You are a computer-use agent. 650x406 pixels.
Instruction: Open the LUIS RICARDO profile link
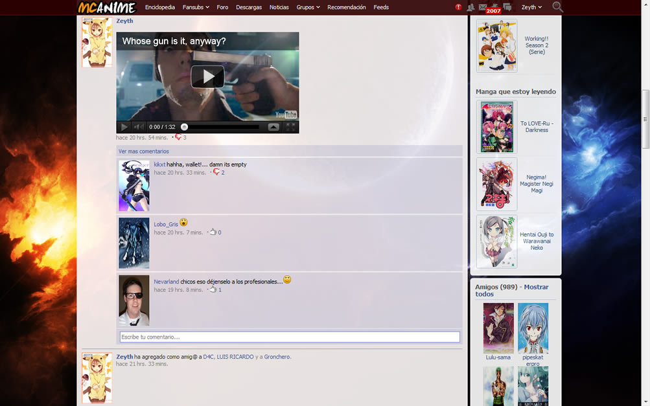tap(235, 357)
